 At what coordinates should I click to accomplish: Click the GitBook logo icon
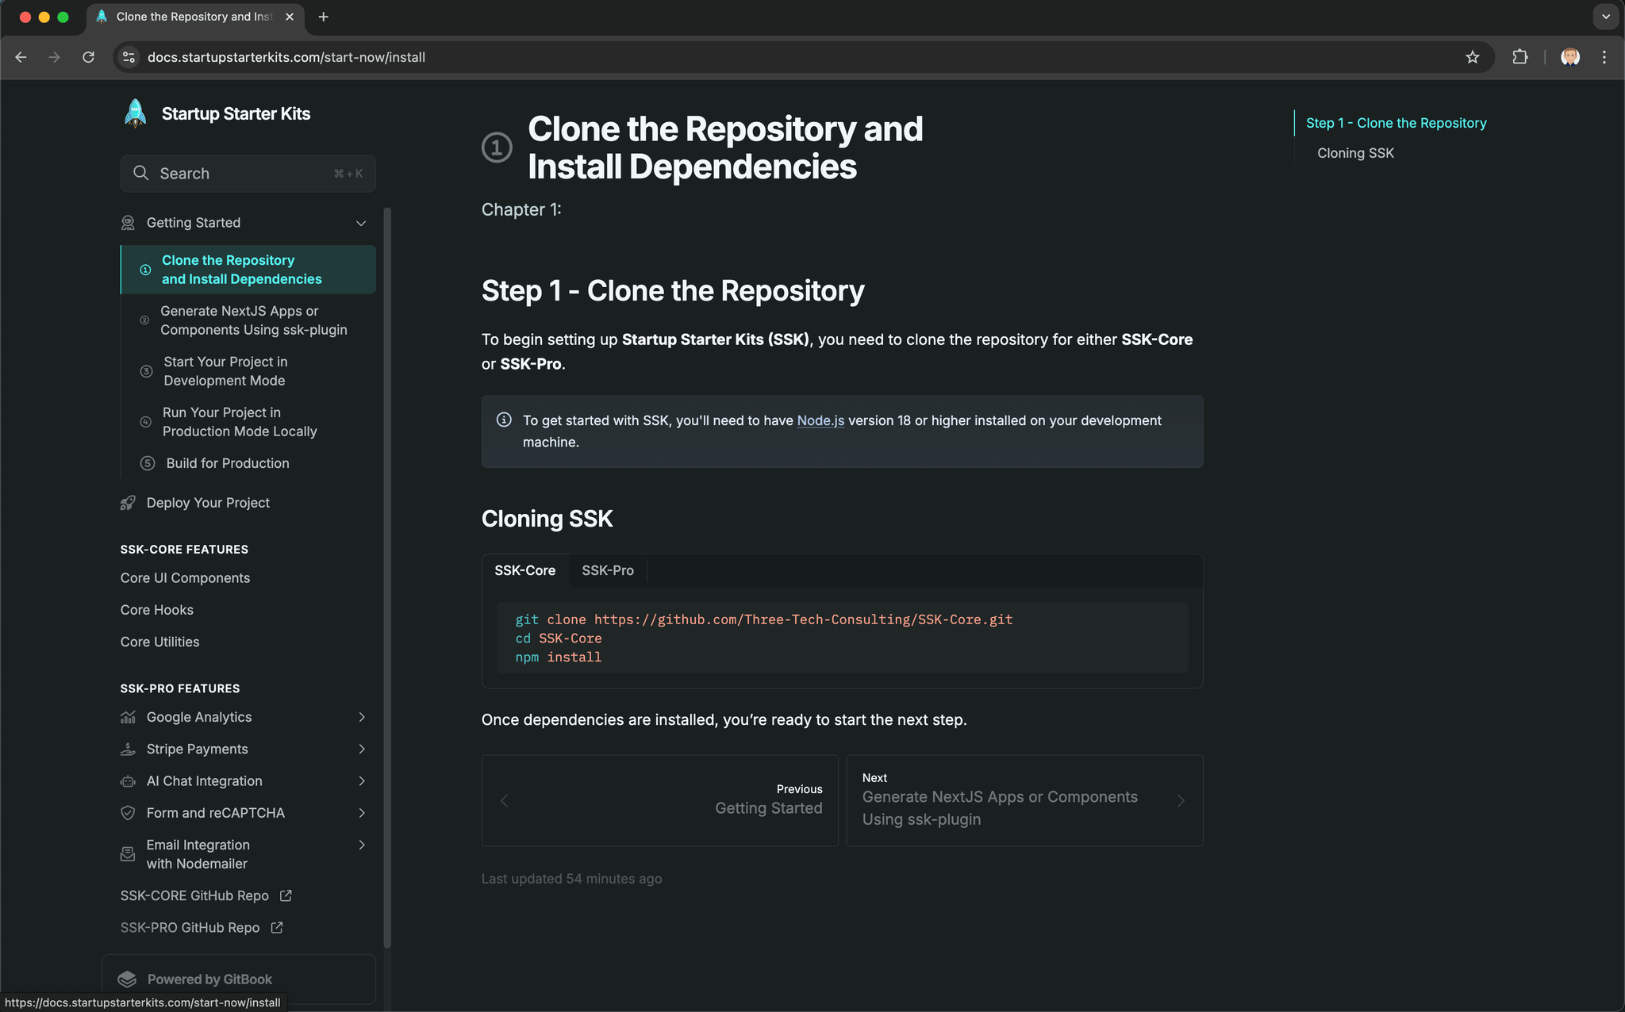click(x=127, y=979)
